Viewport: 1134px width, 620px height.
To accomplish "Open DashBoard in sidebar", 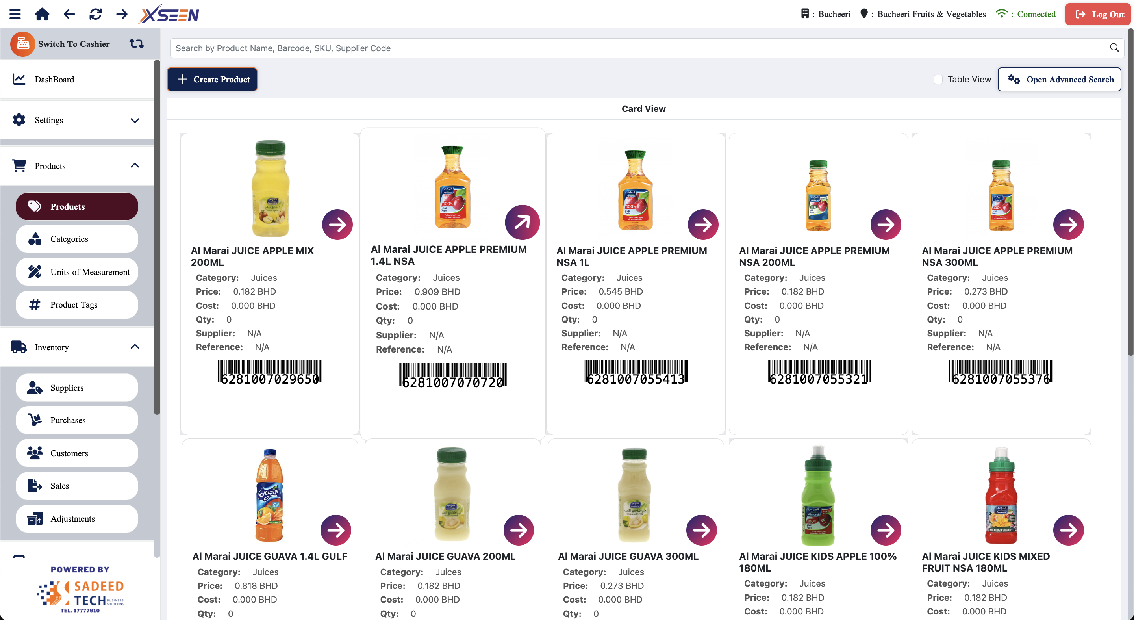I will [x=77, y=79].
